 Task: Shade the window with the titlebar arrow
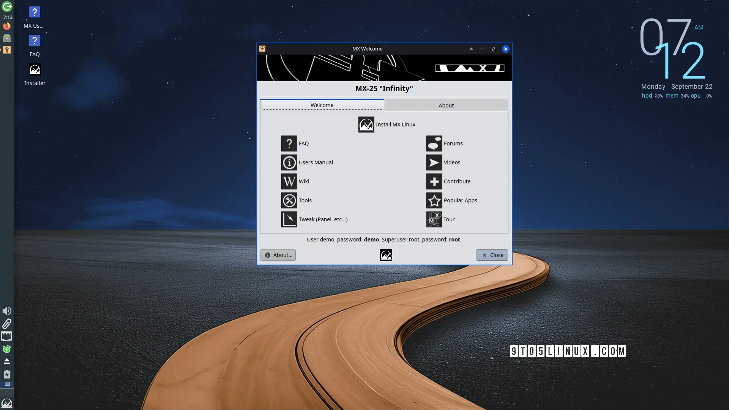[x=471, y=49]
